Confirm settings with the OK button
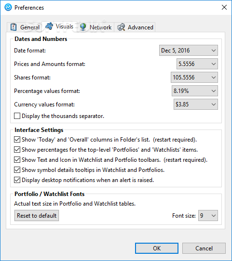Image resolution: width=232 pixels, height=261 pixels. point(157,248)
